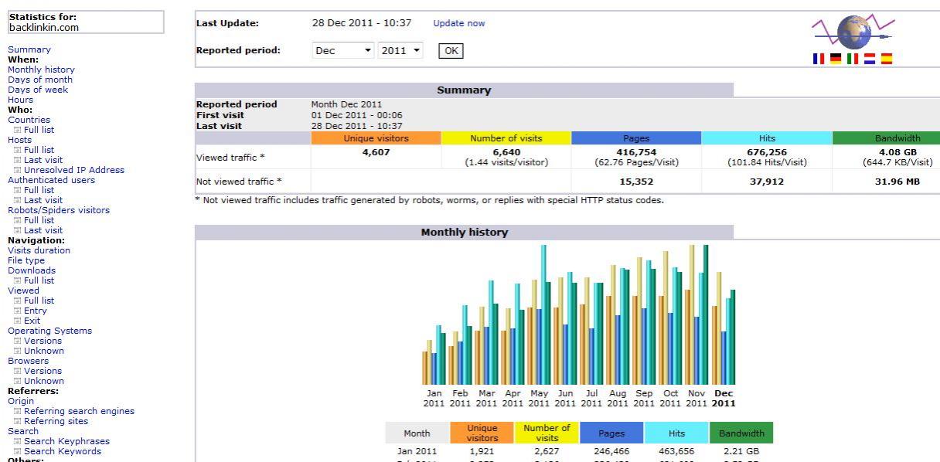Switch language using the Spanish flag
940x462 pixels.
887,59
